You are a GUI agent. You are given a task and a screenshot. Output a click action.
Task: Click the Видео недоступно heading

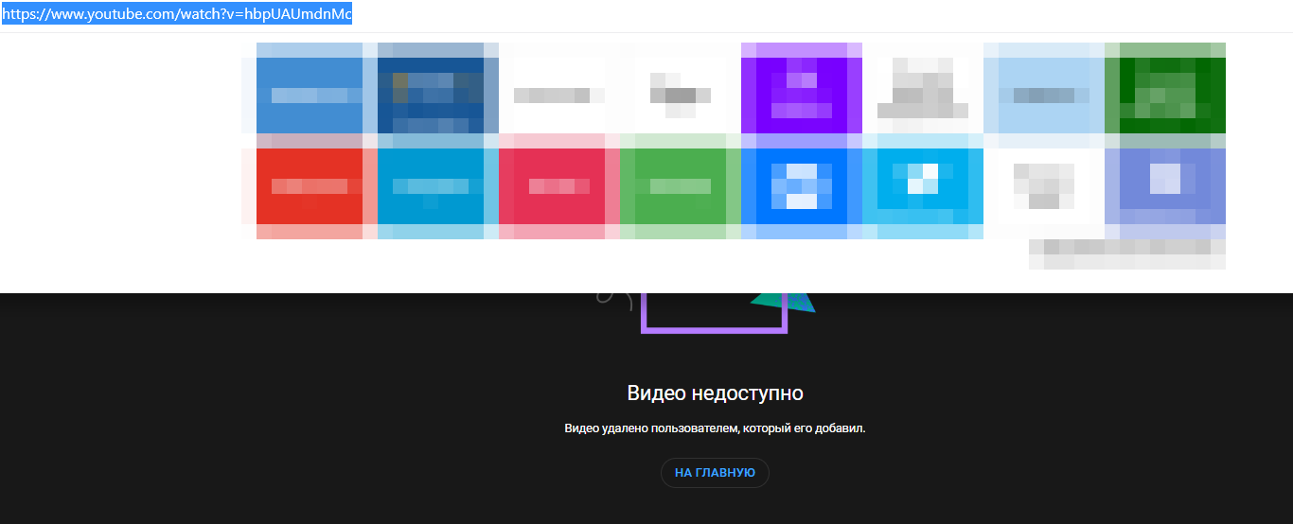[x=715, y=393]
